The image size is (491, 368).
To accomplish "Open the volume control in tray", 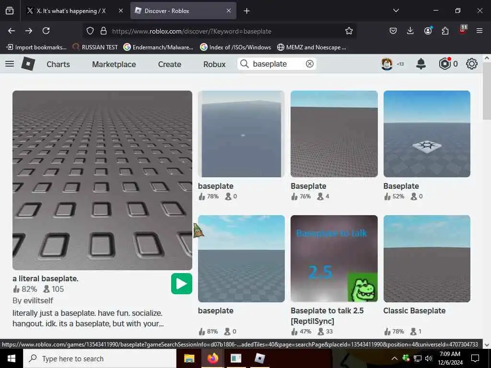I will coord(429,358).
